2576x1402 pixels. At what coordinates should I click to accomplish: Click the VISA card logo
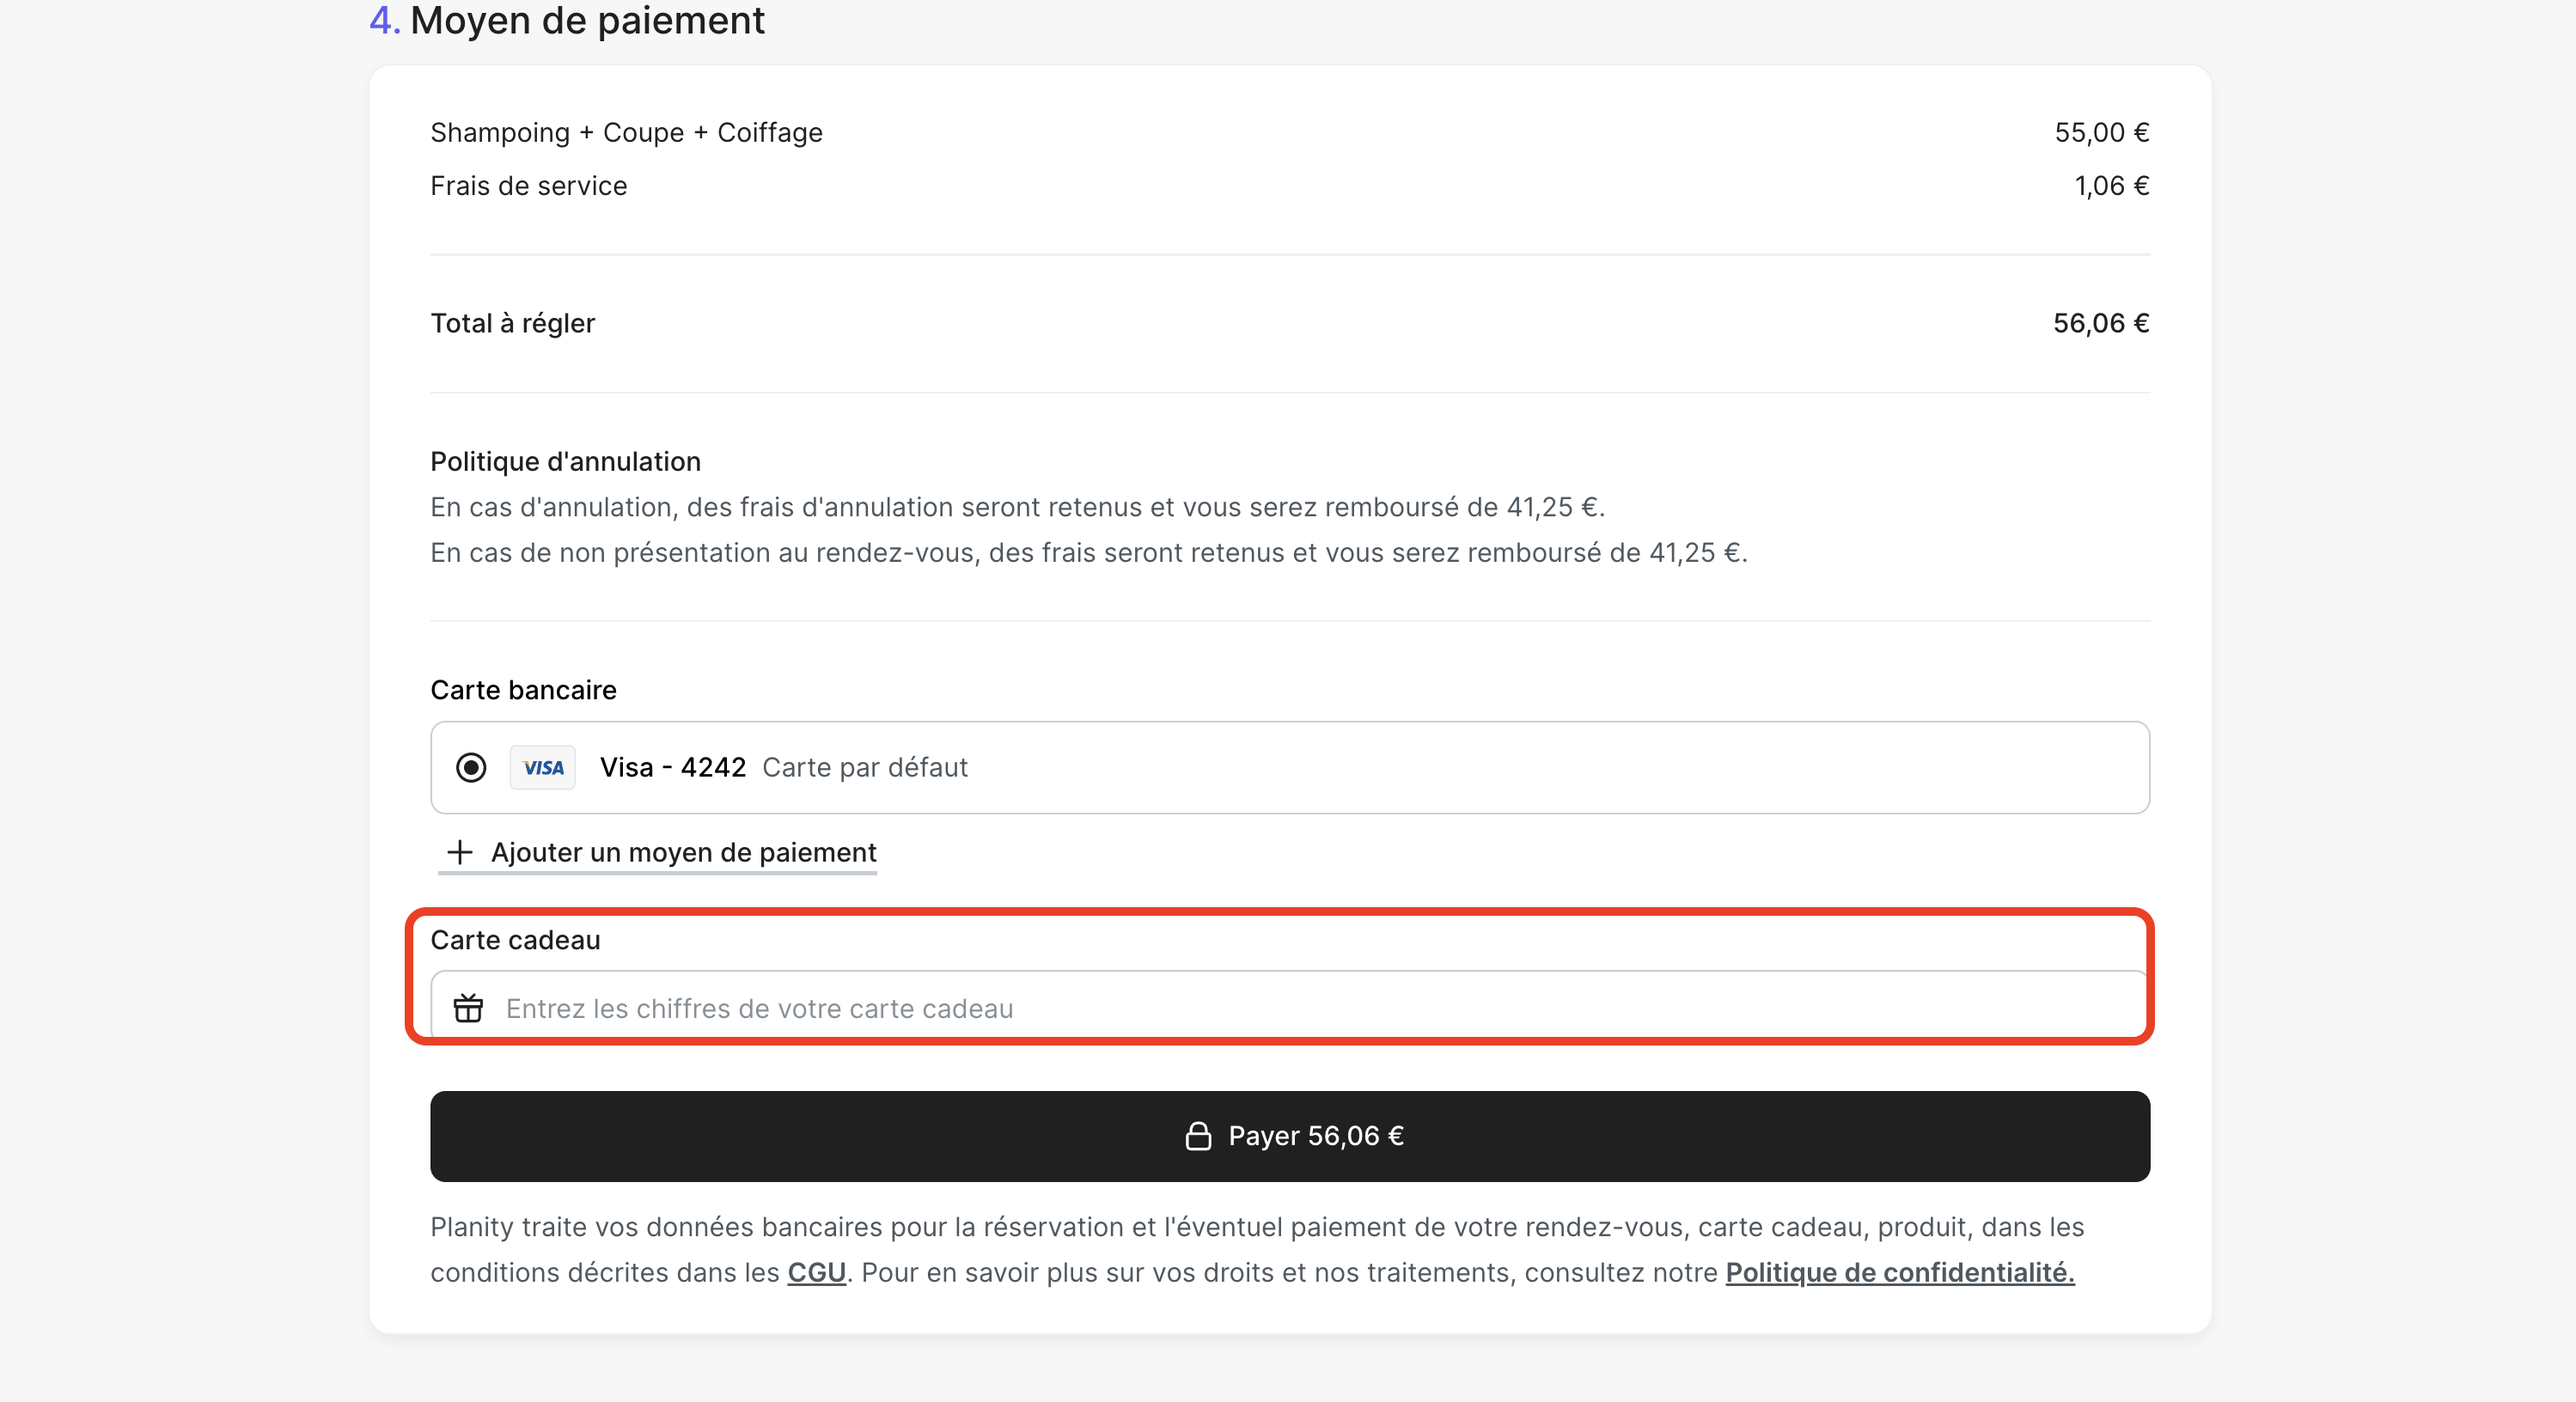coord(542,767)
